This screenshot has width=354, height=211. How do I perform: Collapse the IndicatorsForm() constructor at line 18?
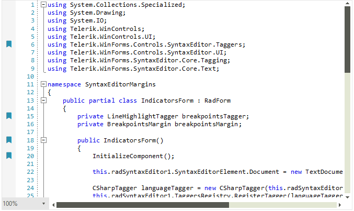(43, 140)
